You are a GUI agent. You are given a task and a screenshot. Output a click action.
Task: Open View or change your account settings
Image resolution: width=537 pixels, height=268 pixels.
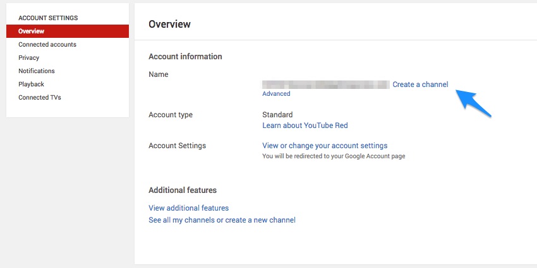(x=325, y=146)
